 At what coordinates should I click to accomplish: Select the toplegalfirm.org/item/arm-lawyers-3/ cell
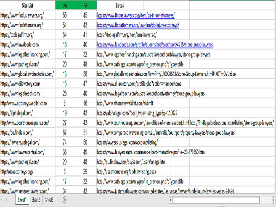(127, 35)
